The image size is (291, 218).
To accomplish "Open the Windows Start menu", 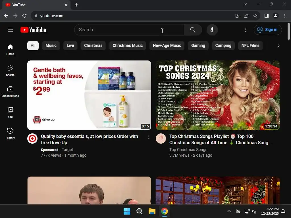I will point(127,211).
